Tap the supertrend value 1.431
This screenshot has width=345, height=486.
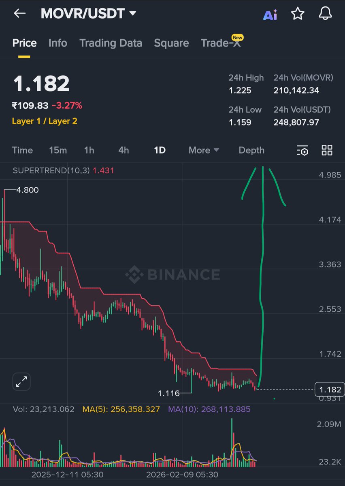click(x=103, y=171)
